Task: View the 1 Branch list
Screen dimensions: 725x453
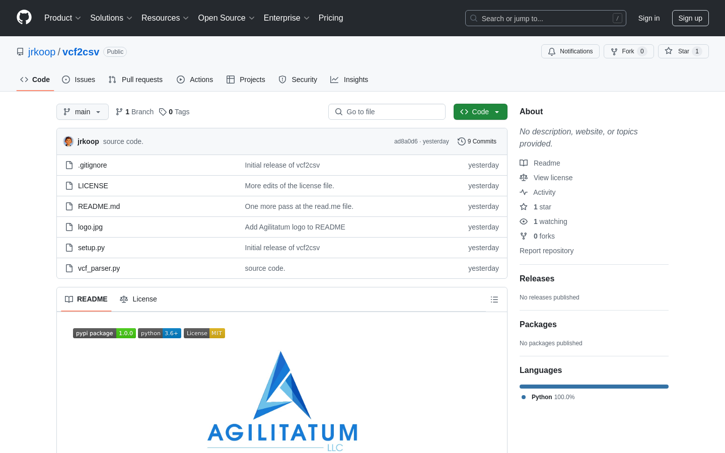Action: (134, 112)
